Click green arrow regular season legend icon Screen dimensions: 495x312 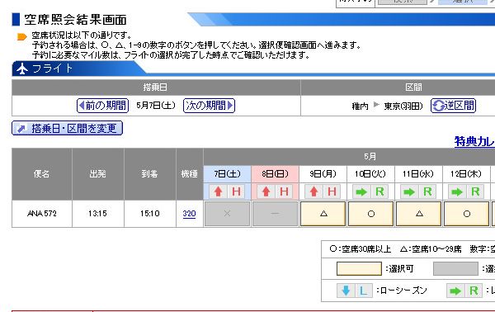[x=455, y=291]
